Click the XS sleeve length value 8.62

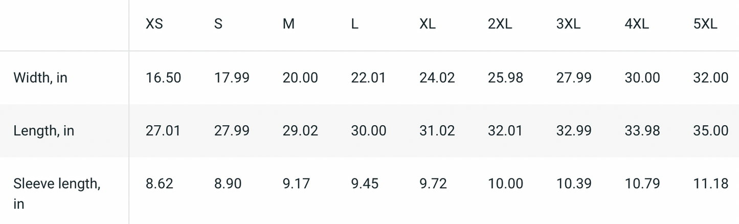pyautogui.click(x=160, y=183)
